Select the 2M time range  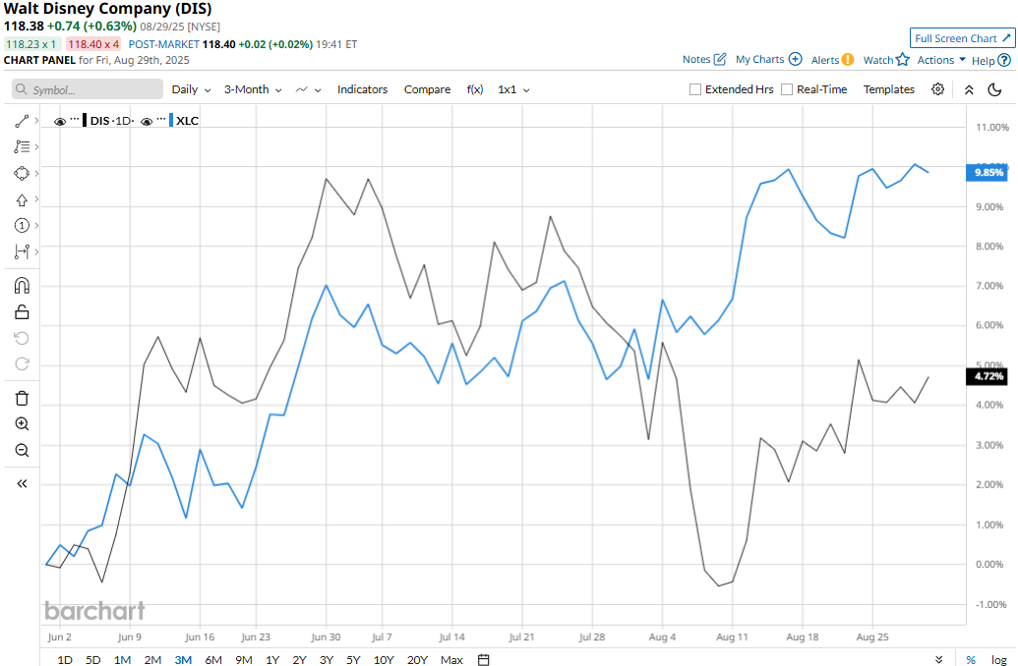[x=152, y=659]
